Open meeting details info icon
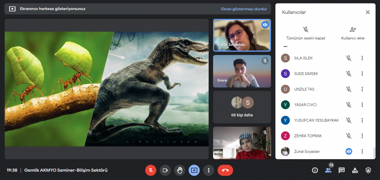 click(x=315, y=170)
